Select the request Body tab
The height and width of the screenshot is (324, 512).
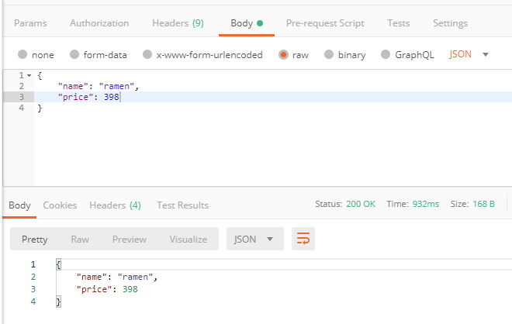(x=247, y=23)
